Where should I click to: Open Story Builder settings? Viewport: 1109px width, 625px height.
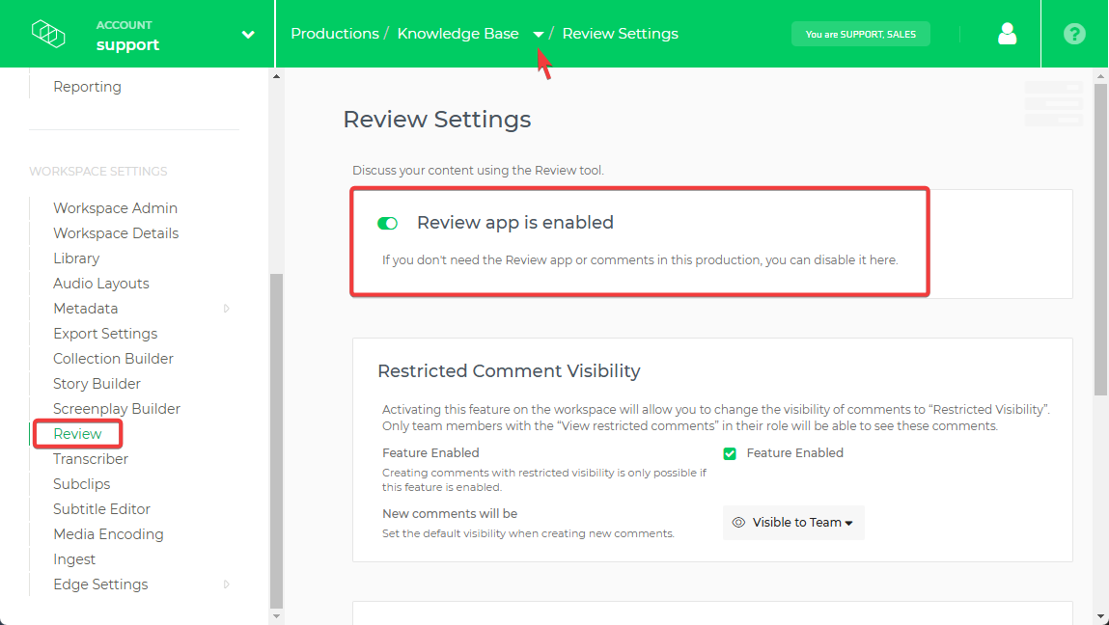(97, 384)
